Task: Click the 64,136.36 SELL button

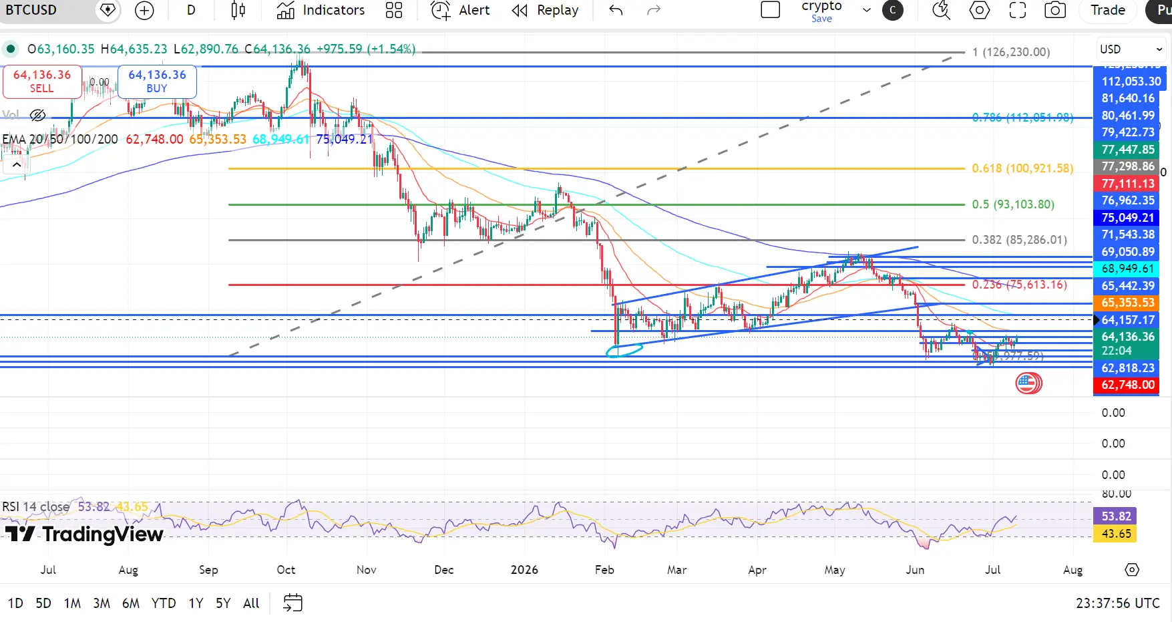Action: pos(42,81)
